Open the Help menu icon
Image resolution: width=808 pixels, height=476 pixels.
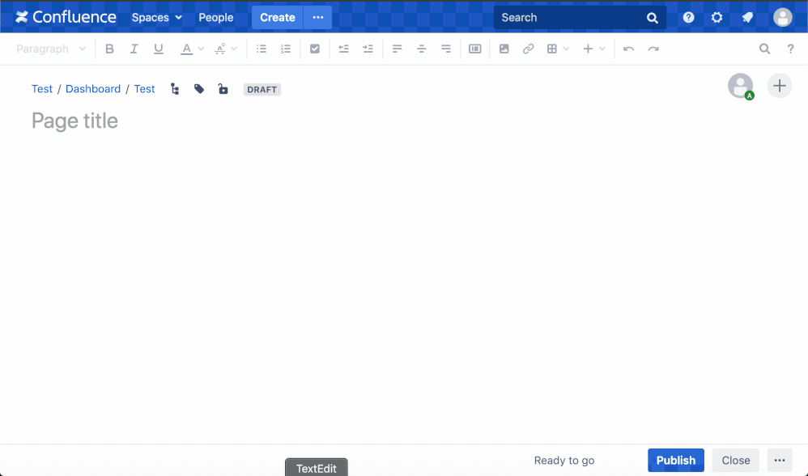[x=688, y=18]
